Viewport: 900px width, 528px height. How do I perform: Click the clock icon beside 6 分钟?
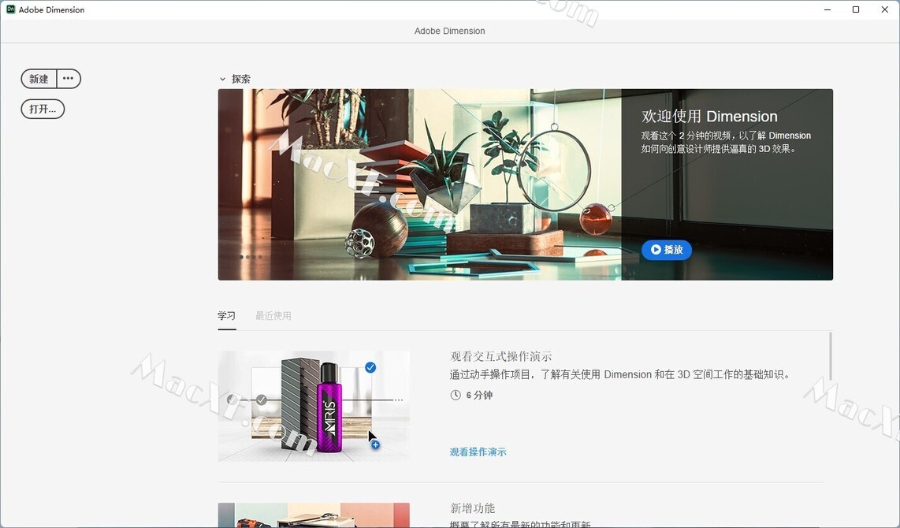pyautogui.click(x=456, y=395)
